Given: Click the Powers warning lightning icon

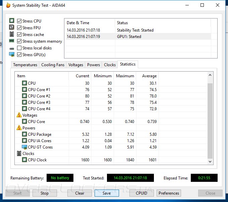Looking at the screenshot, I should click(19, 128).
